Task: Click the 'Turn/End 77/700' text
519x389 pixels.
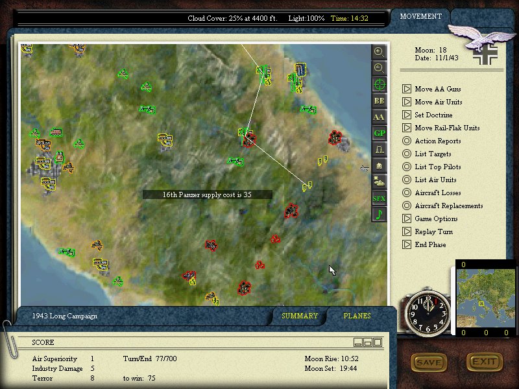Action: click(x=150, y=359)
